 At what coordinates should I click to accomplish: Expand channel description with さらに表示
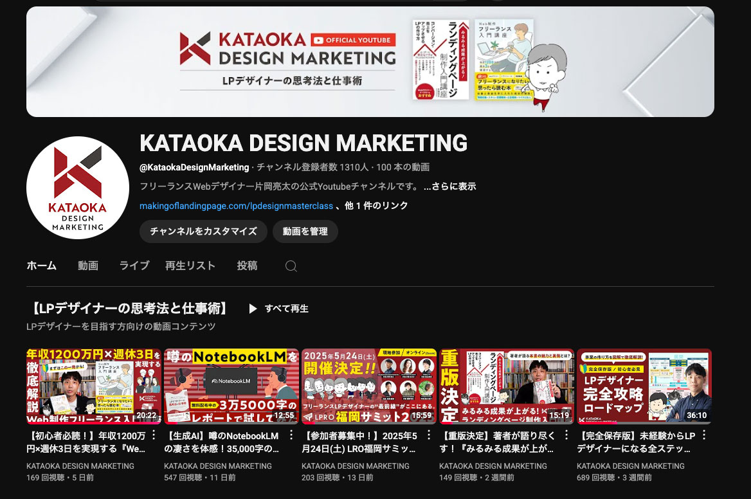[449, 186]
